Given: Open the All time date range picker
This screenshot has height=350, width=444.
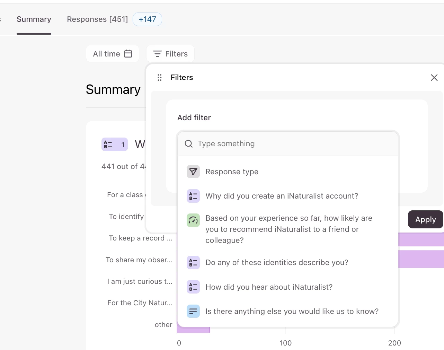Looking at the screenshot, I should click(x=113, y=54).
